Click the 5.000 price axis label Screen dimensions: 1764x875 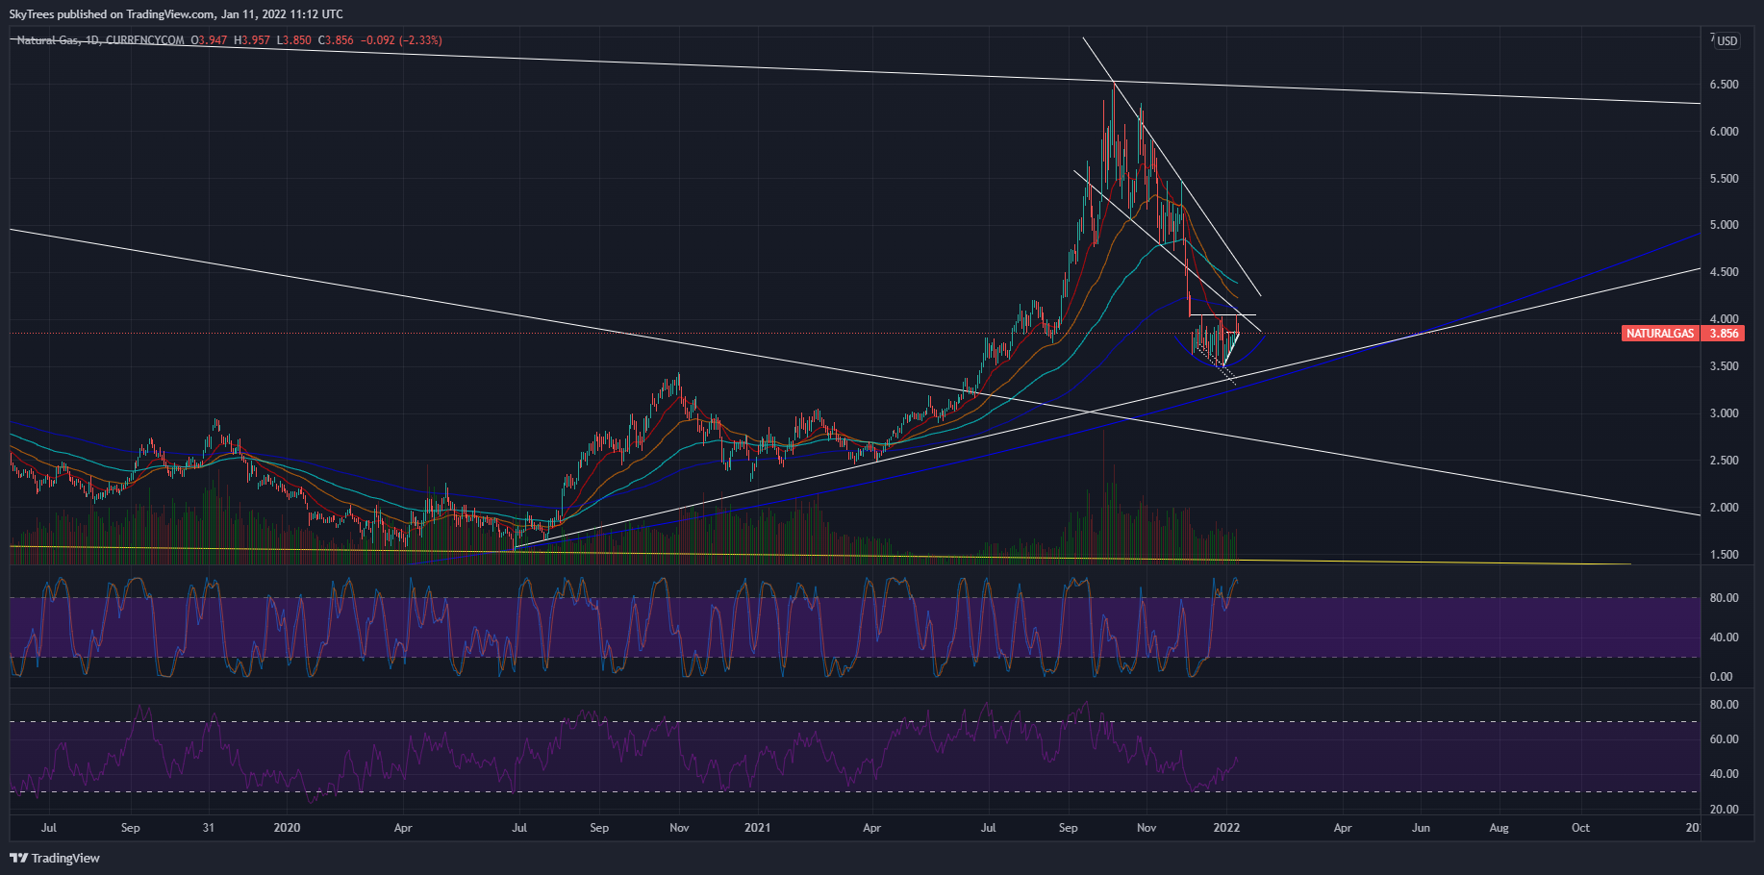(1724, 225)
